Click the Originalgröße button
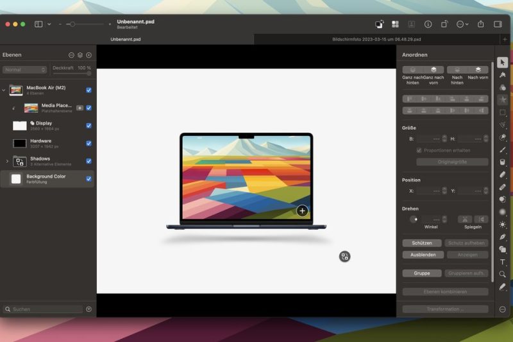The width and height of the screenshot is (513, 342). (x=452, y=162)
